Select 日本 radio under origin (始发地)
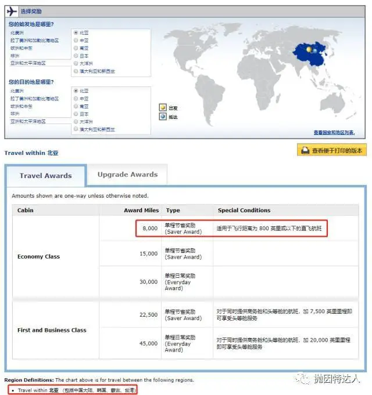The height and width of the screenshot is (395, 372). point(76,56)
